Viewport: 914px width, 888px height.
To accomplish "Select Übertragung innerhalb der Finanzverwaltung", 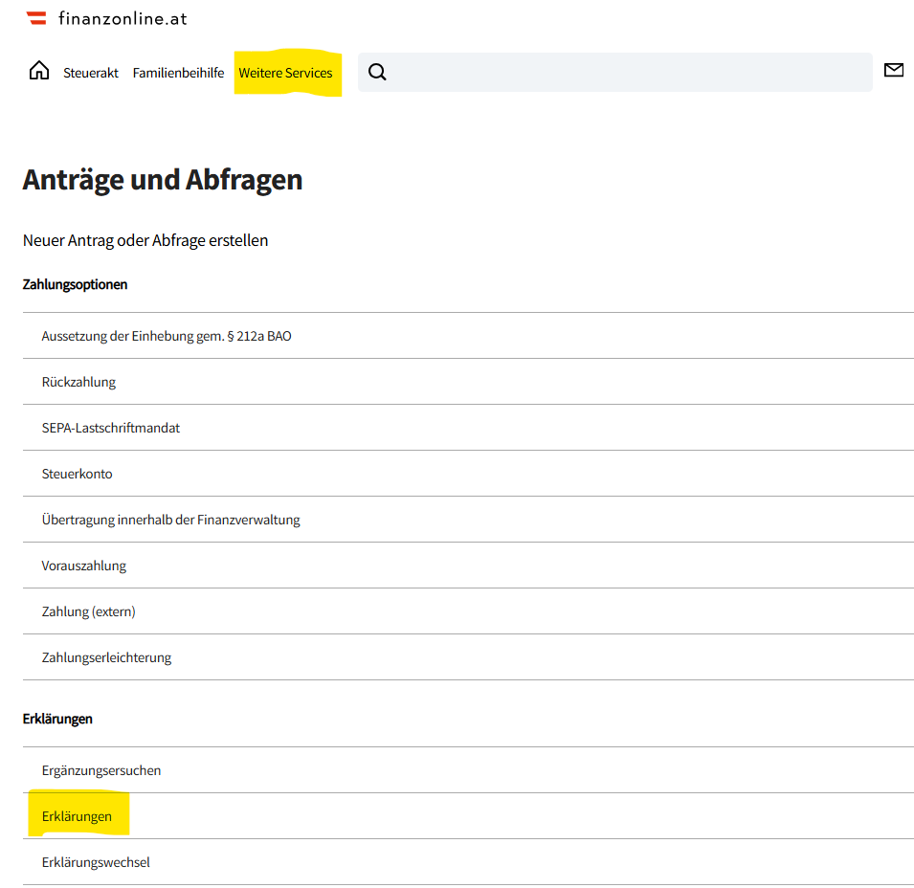I will pyautogui.click(x=170, y=520).
